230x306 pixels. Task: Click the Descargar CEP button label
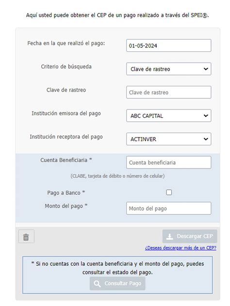coord(195,236)
